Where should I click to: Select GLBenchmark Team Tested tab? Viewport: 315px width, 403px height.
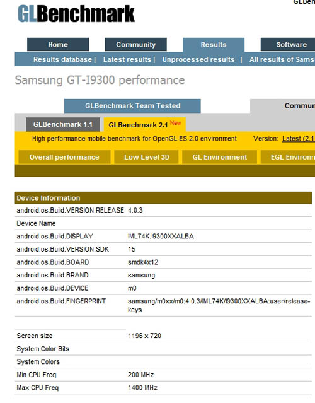click(132, 106)
